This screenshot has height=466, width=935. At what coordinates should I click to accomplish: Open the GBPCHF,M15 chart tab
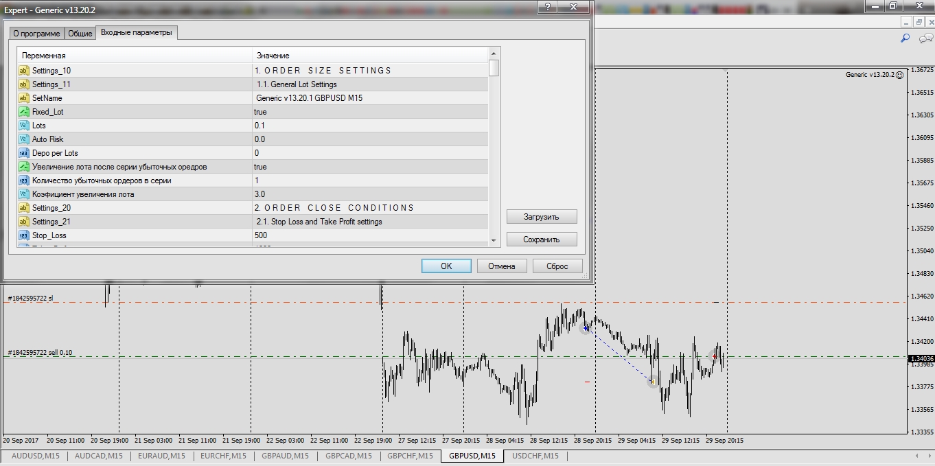(x=410, y=456)
